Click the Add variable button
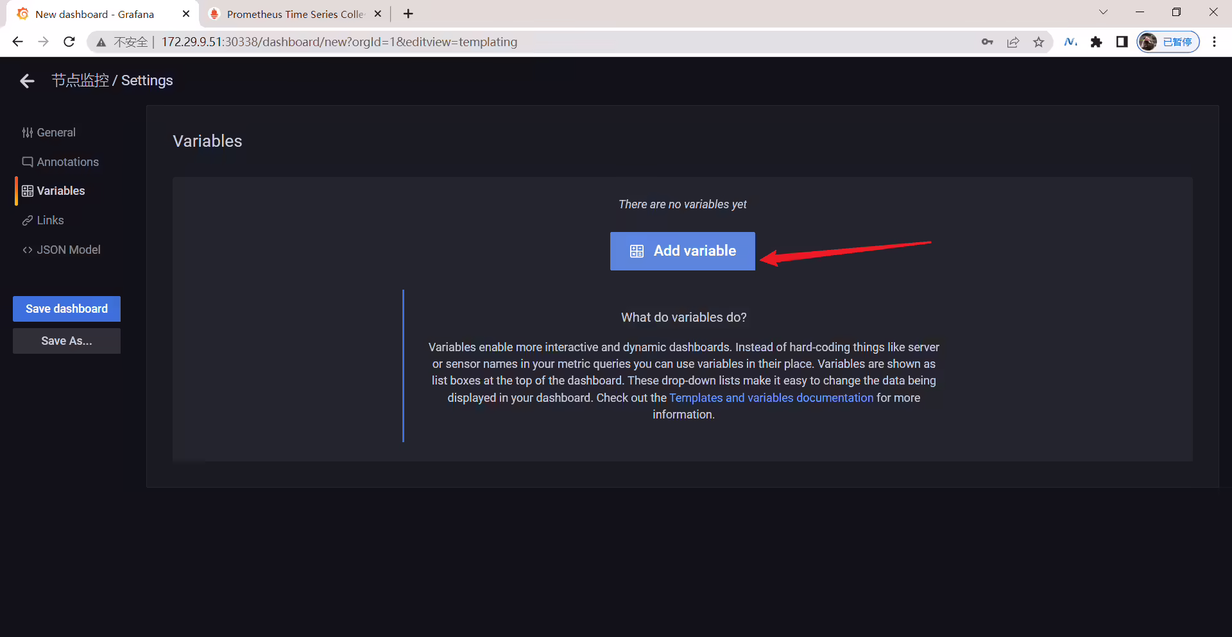 682,251
